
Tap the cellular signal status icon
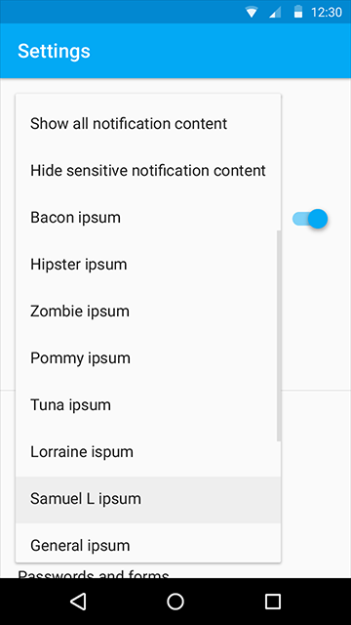click(275, 13)
